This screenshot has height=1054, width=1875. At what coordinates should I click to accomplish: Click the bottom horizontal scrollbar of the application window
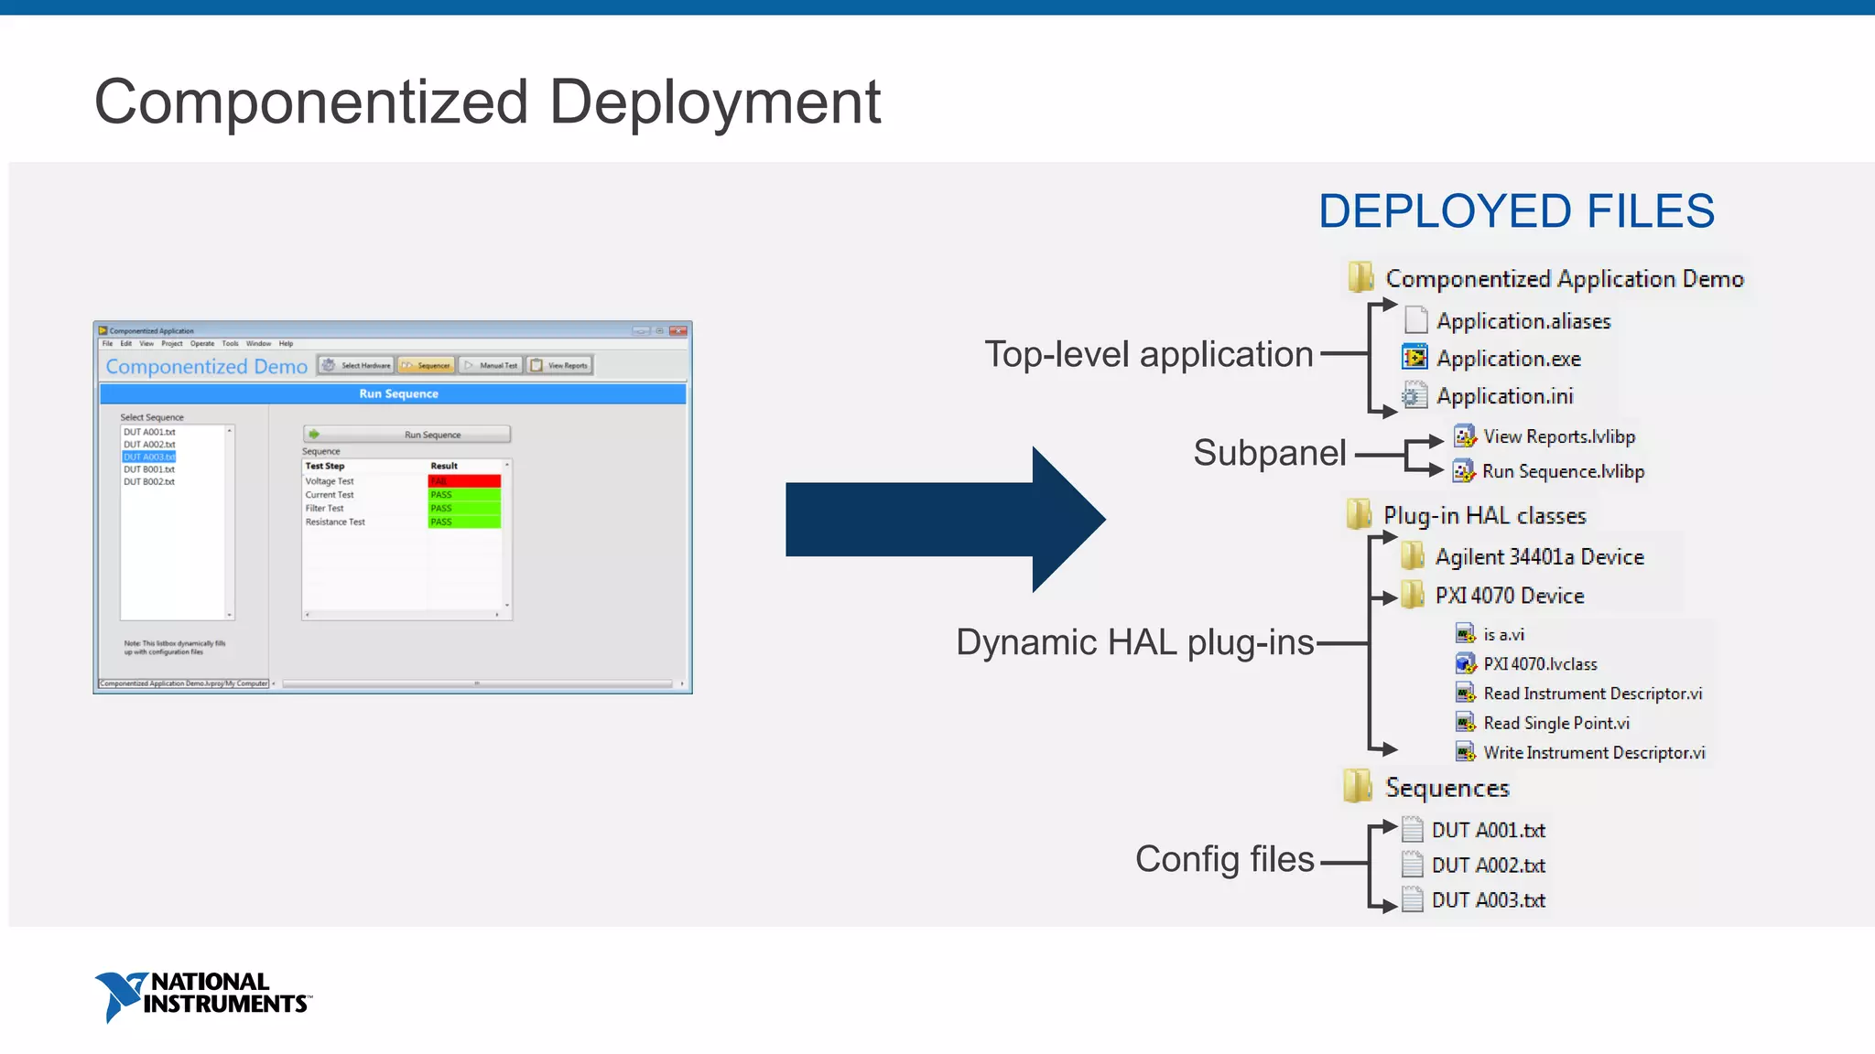477,683
